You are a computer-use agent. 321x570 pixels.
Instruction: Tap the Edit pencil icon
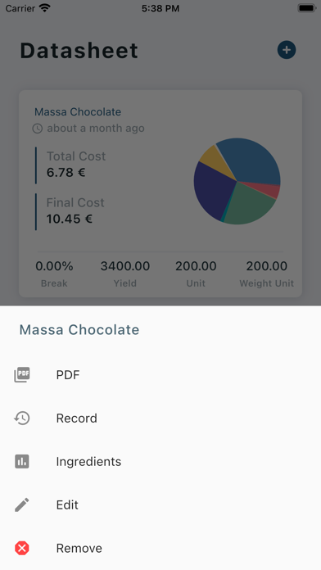(22, 504)
